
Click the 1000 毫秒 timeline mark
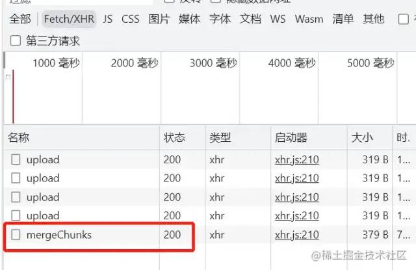pyautogui.click(x=56, y=63)
